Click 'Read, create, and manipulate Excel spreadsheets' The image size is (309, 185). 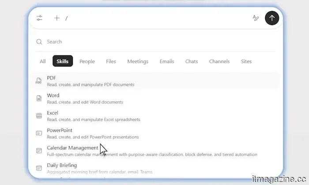point(94,119)
